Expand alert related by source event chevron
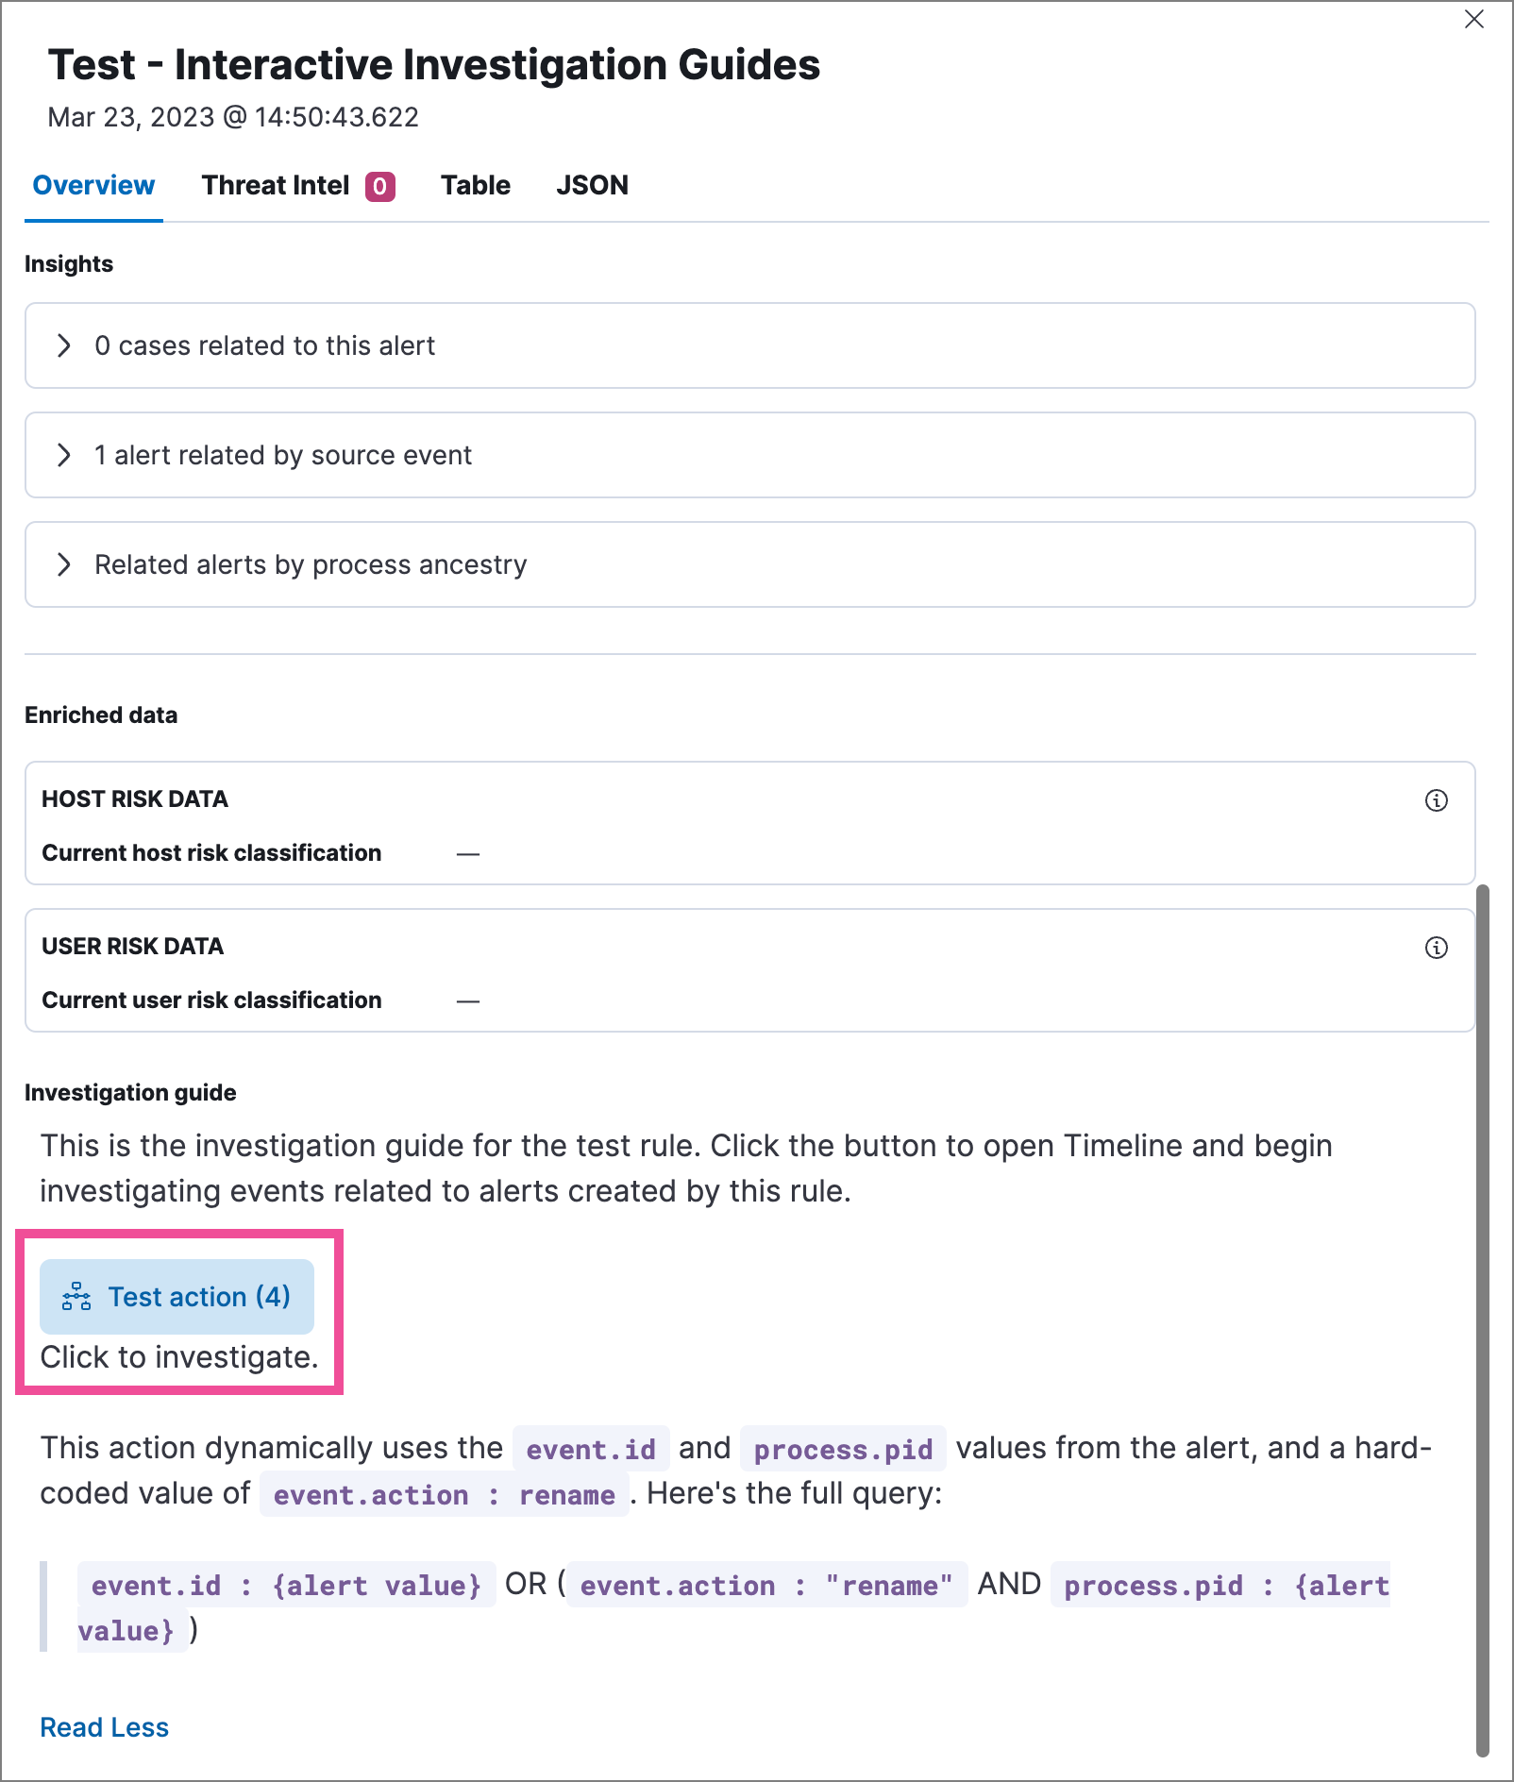1514x1782 pixels. 63,455
